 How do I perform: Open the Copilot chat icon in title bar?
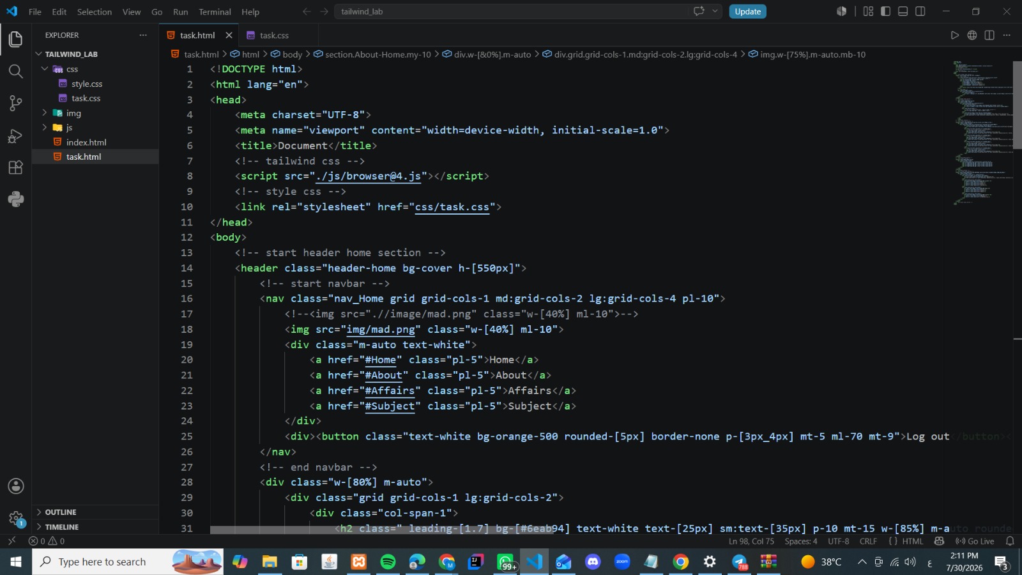699,11
